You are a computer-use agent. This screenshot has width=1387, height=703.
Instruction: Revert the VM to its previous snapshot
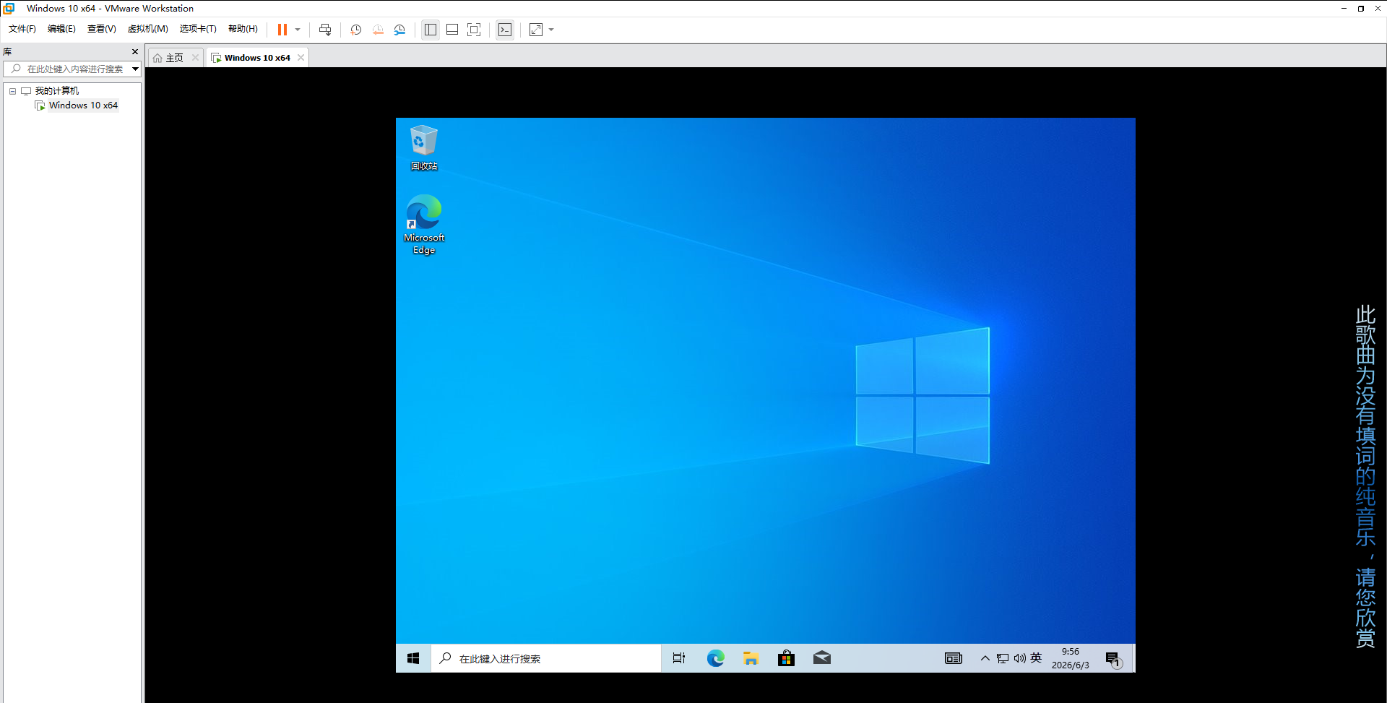click(x=378, y=30)
